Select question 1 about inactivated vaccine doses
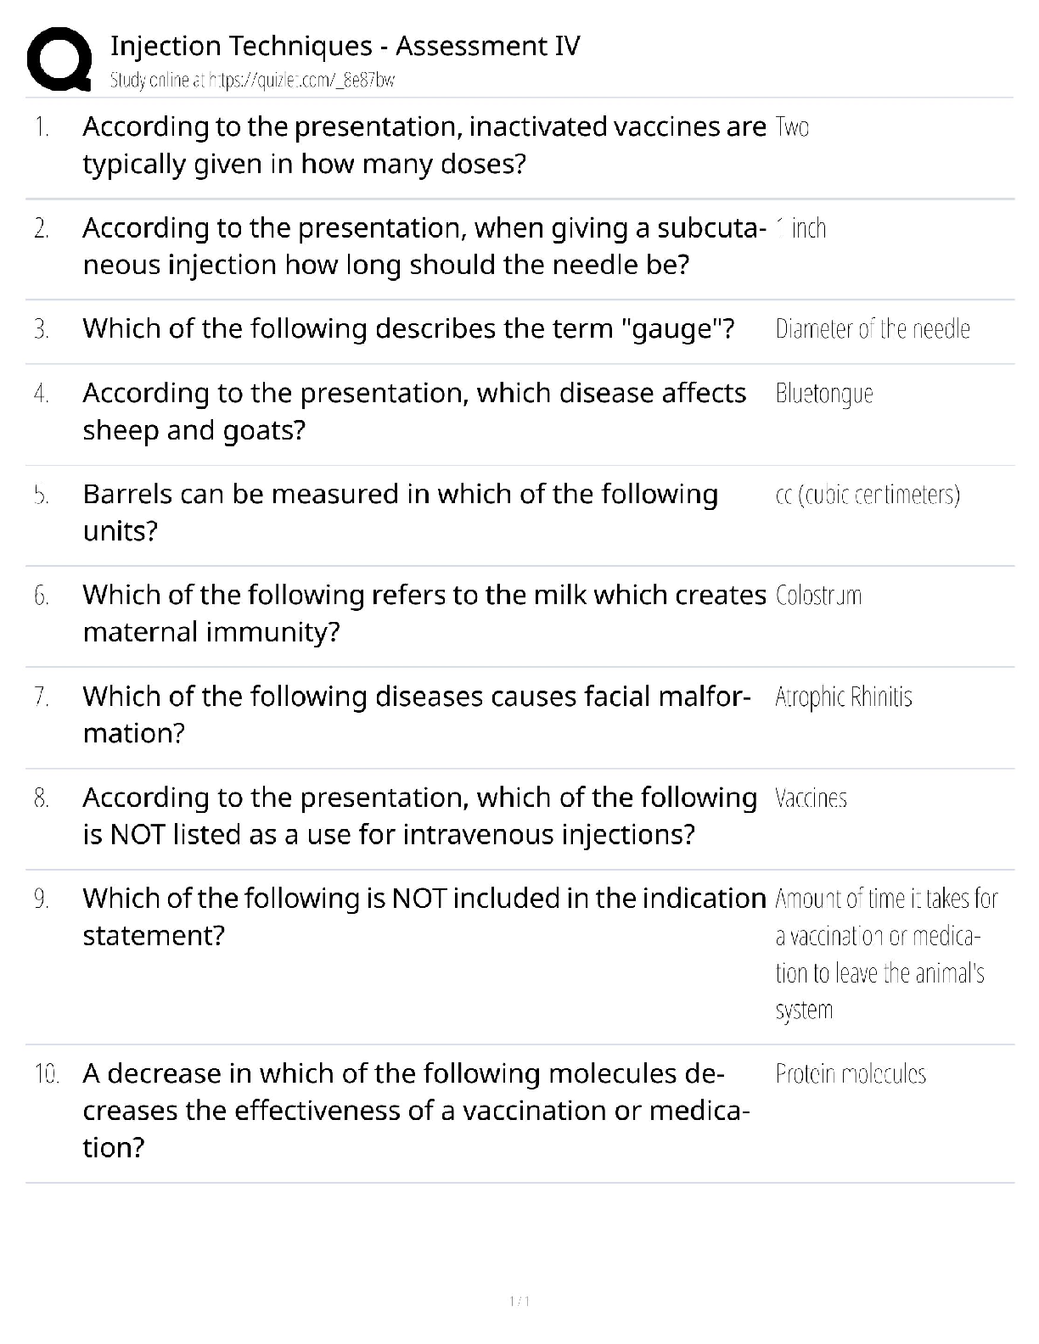This screenshot has width=1039, height=1344. [x=424, y=145]
